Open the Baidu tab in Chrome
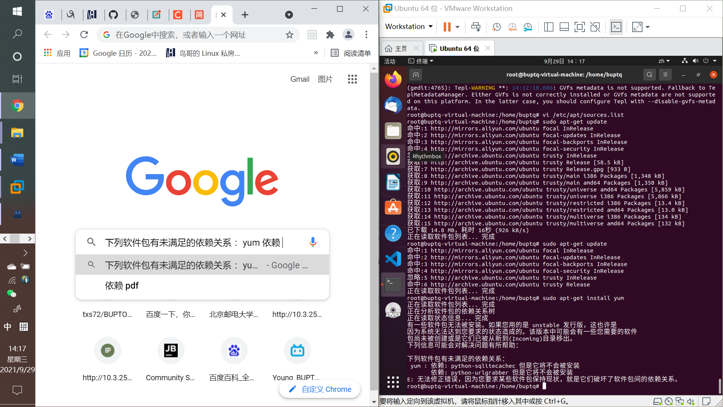This screenshot has height=407, width=723. point(49,15)
